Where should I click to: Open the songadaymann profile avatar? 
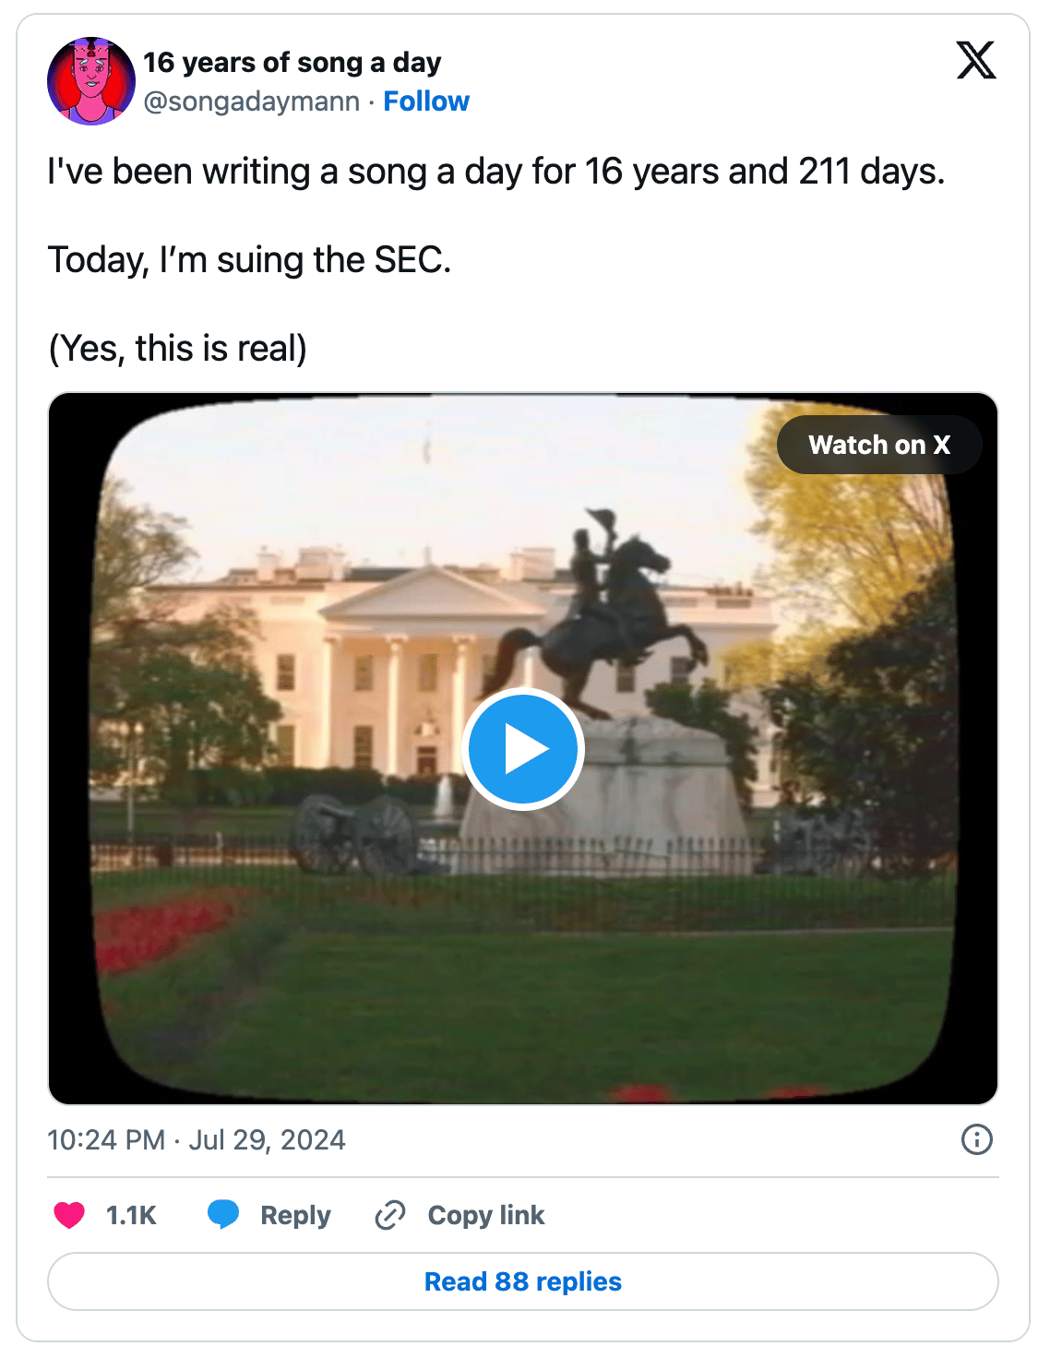[x=91, y=81]
